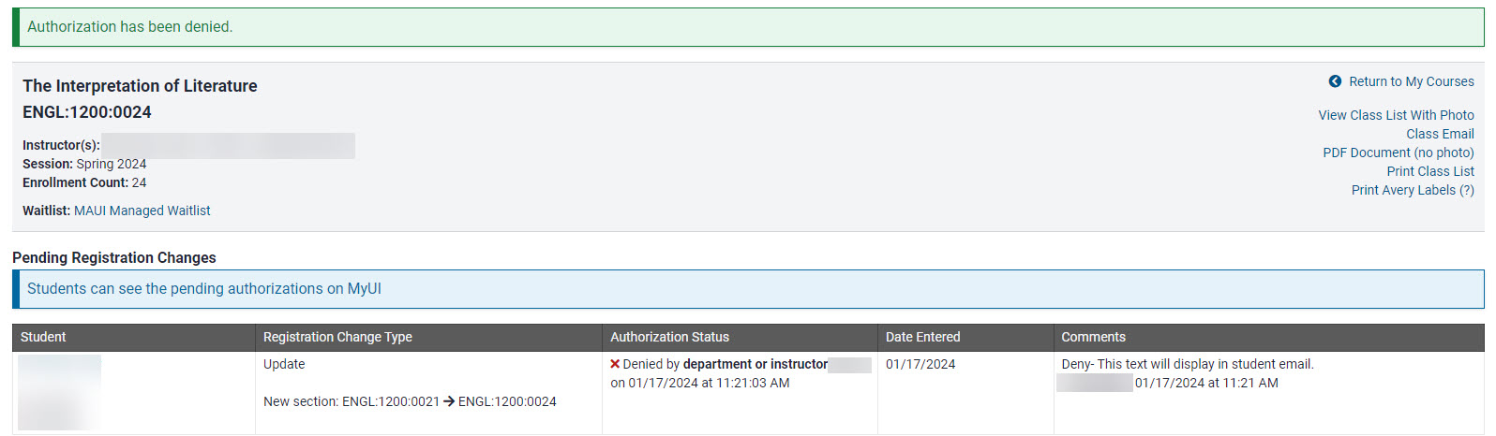
Task: Click the circular back arrow icon
Action: click(1335, 81)
